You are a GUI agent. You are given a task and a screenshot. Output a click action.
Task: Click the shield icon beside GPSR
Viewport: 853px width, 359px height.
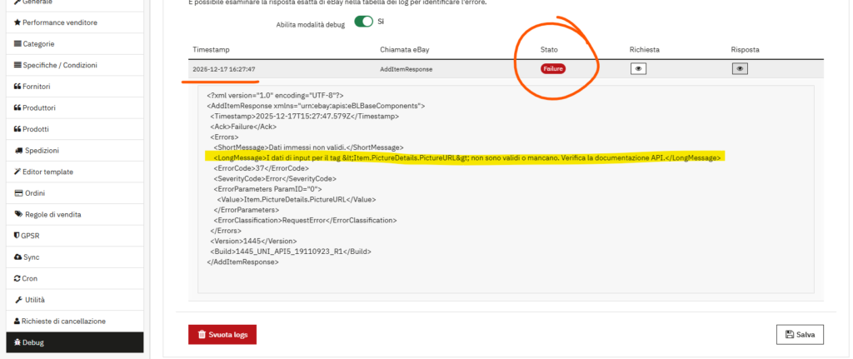17,236
